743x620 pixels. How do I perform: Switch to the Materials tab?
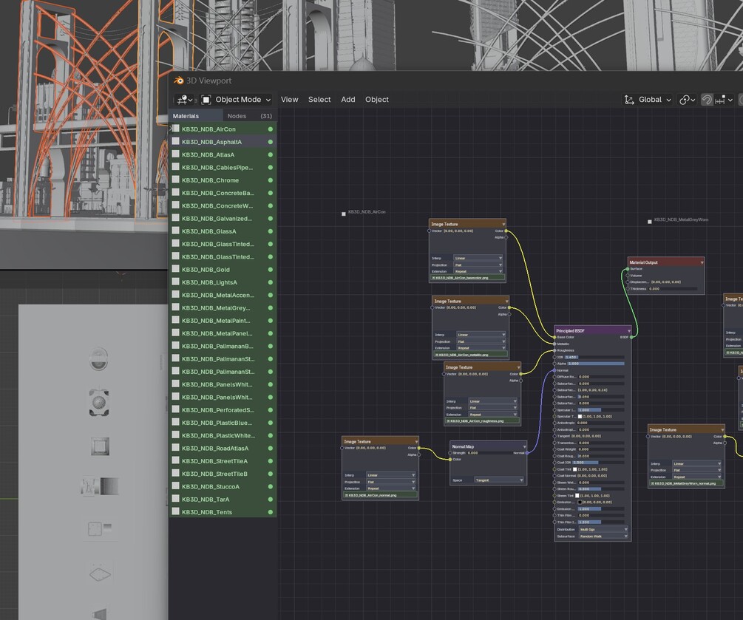pos(196,116)
